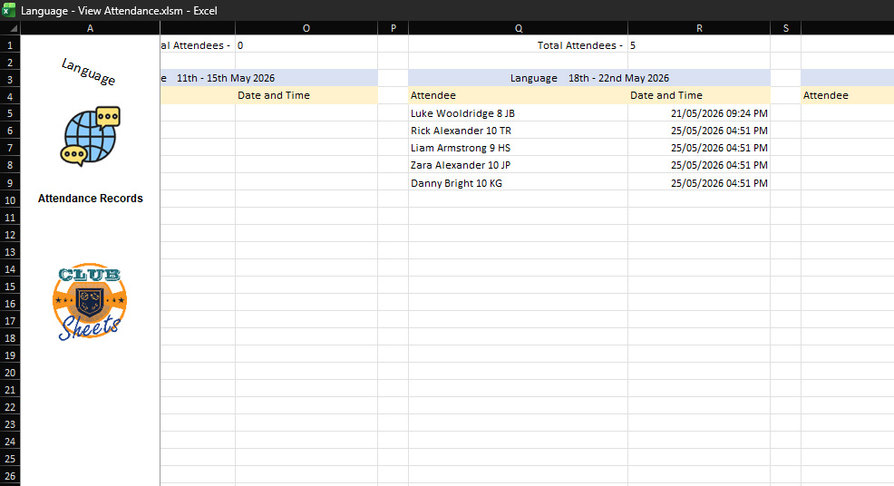Screen dimensions: 894x486
Task: Click the globe chat Language icon
Action: coord(90,136)
